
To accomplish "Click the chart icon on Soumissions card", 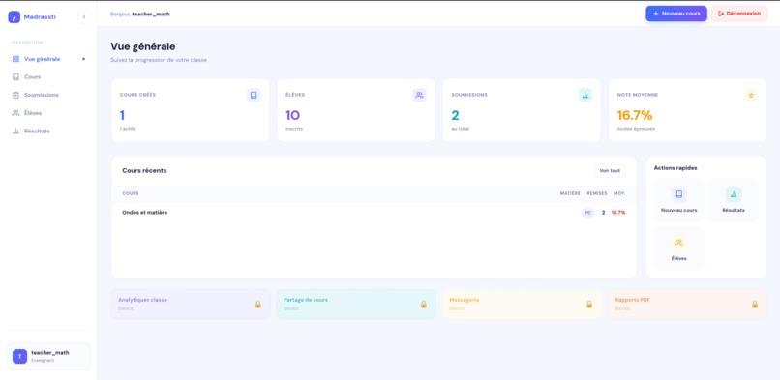I will point(585,96).
